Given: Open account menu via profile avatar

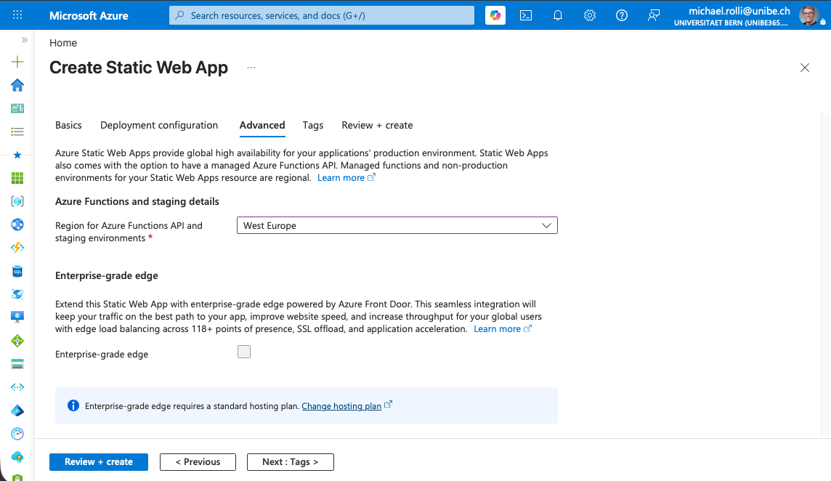Looking at the screenshot, I should point(808,15).
